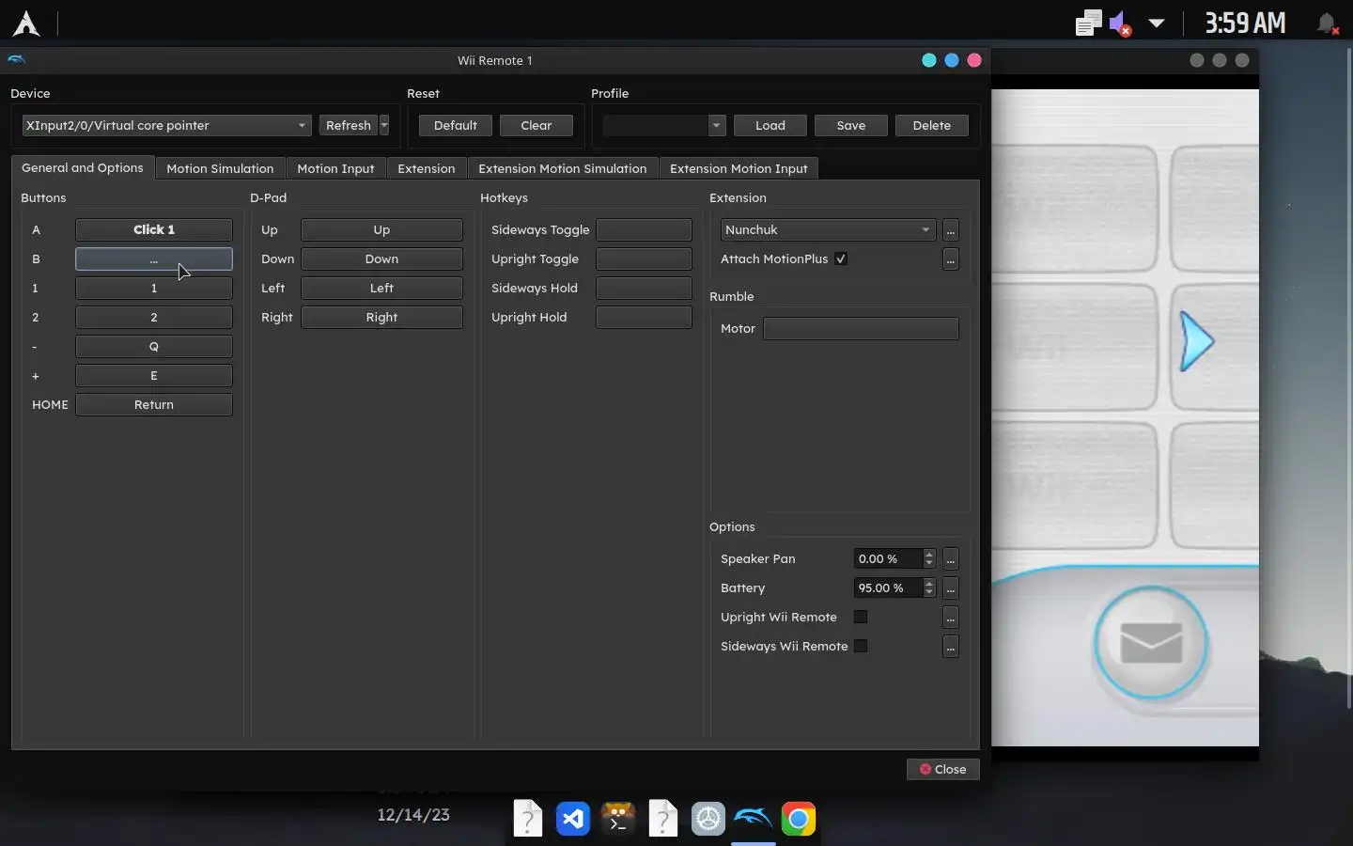Click the D-Pad Left mapping button
The image size is (1353, 846).
[381, 288]
